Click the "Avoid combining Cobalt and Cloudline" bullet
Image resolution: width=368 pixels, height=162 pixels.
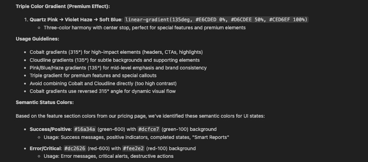[x=103, y=83]
